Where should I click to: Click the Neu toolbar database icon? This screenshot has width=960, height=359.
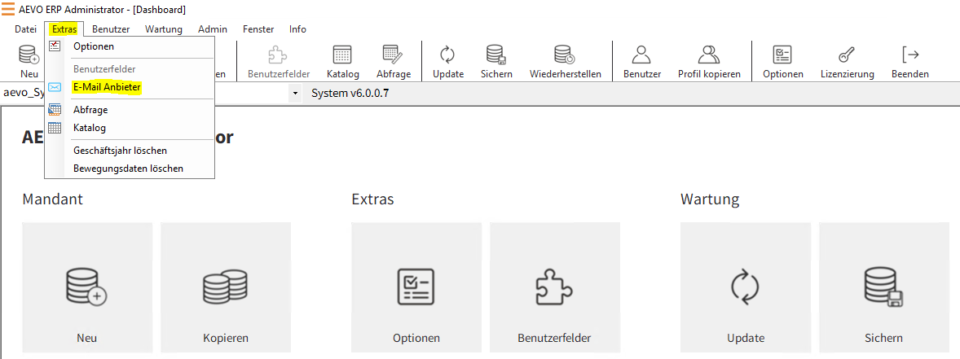pyautogui.click(x=29, y=55)
